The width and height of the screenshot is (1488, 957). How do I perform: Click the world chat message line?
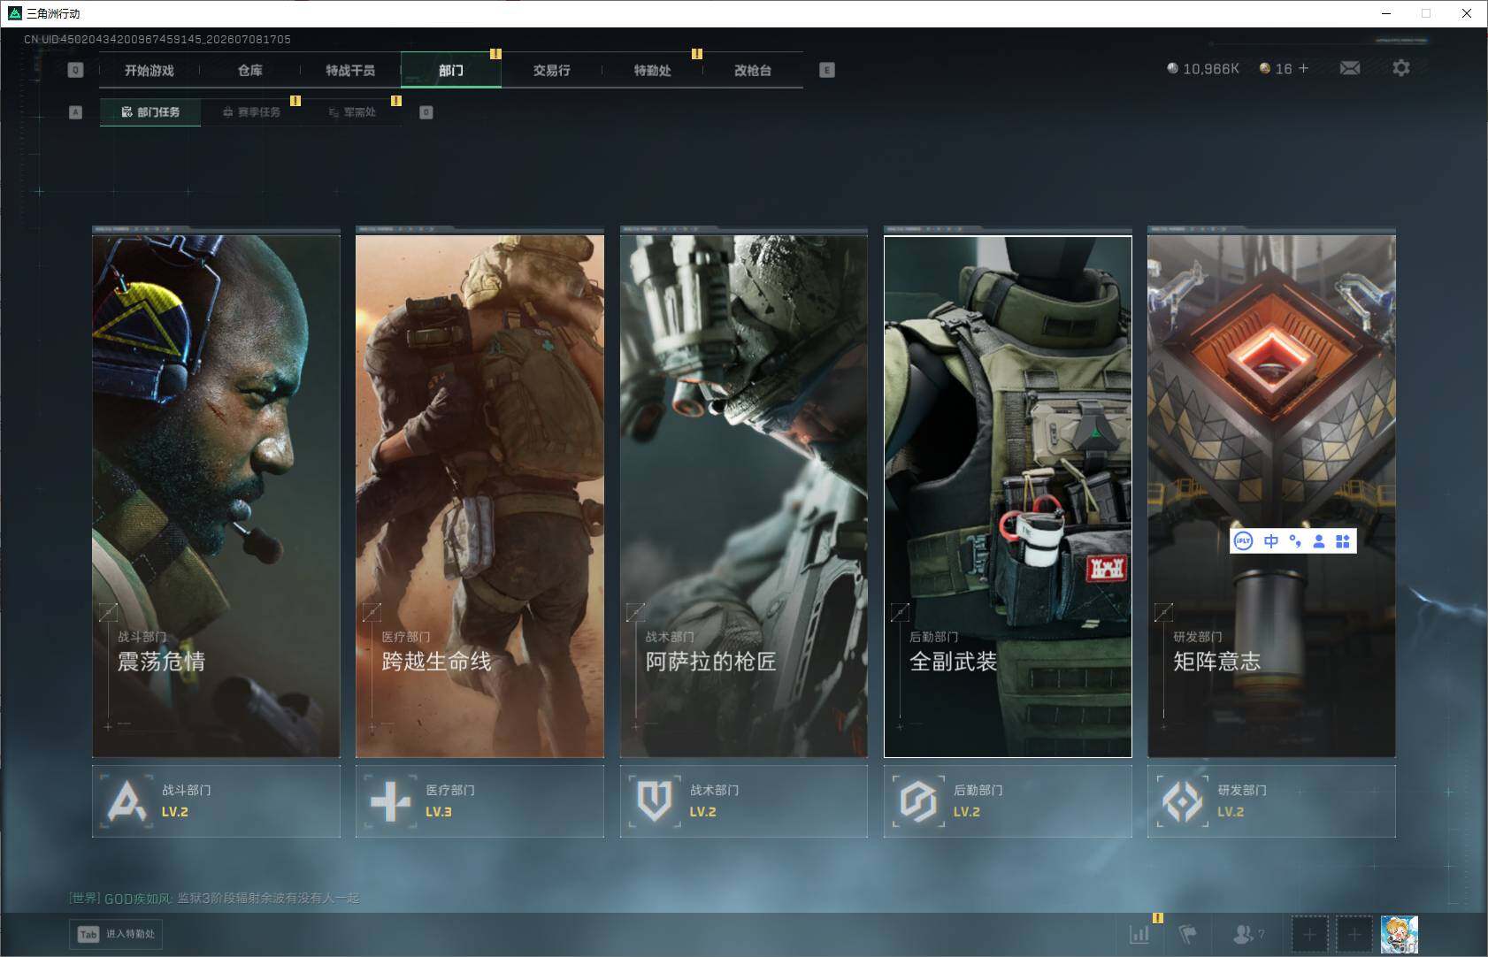pos(214,898)
